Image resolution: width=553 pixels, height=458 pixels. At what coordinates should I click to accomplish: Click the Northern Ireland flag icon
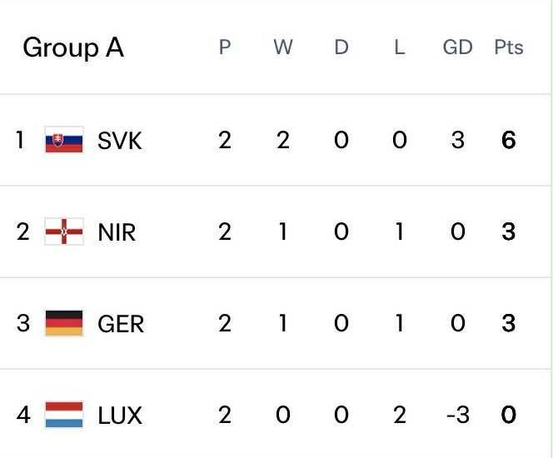pyautogui.click(x=64, y=232)
